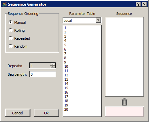Click the Repeats value field
This screenshot has width=149, height=122.
40,66
